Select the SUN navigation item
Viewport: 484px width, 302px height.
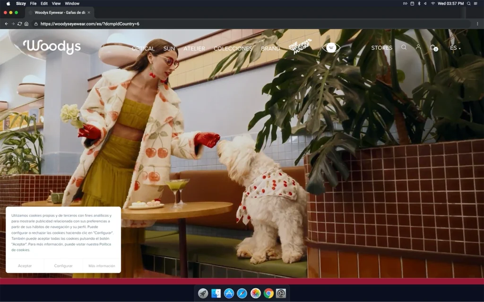[x=169, y=49]
